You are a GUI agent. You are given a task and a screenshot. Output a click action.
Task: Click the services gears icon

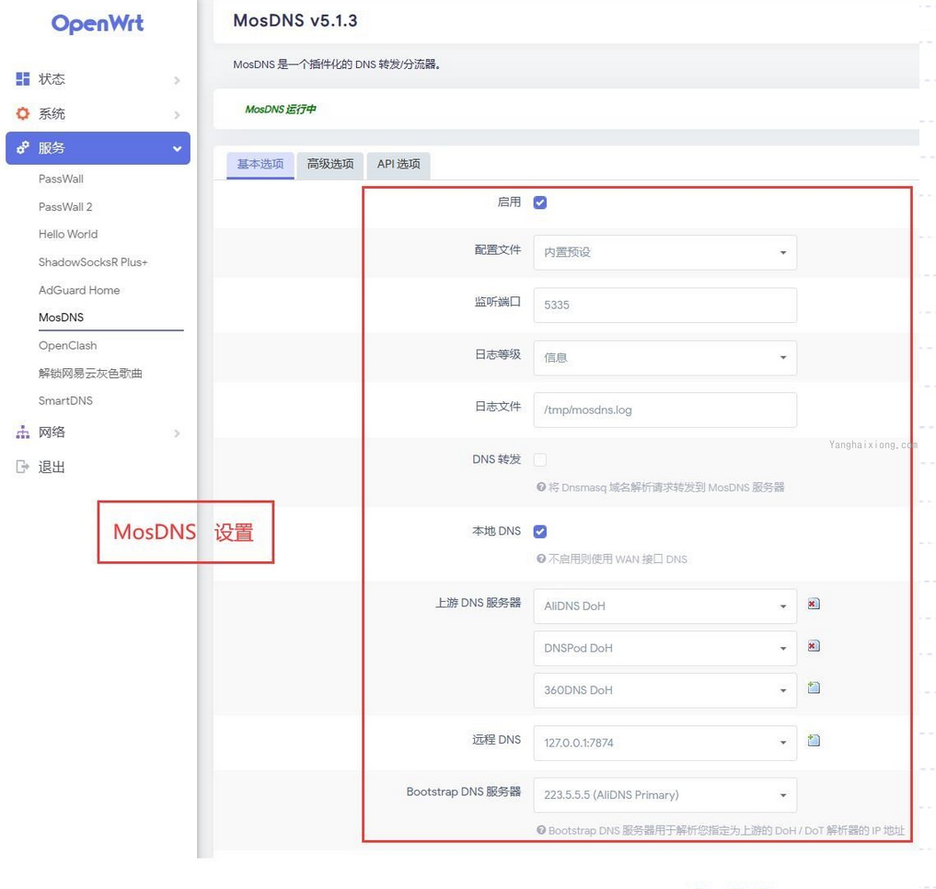(23, 147)
